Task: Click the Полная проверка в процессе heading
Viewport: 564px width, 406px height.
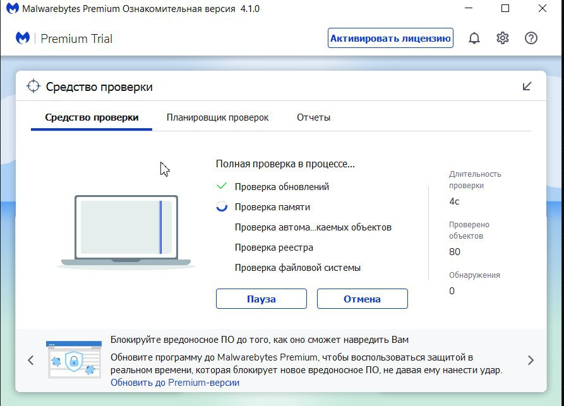Action: point(285,164)
